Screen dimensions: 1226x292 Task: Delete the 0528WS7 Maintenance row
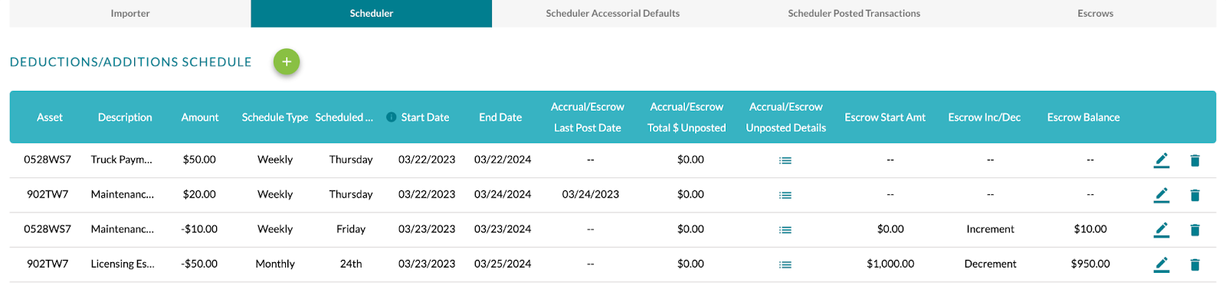1195,230
